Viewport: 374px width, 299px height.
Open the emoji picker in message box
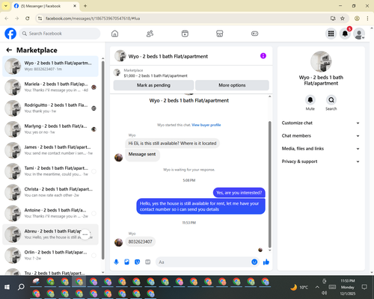tap(254, 262)
